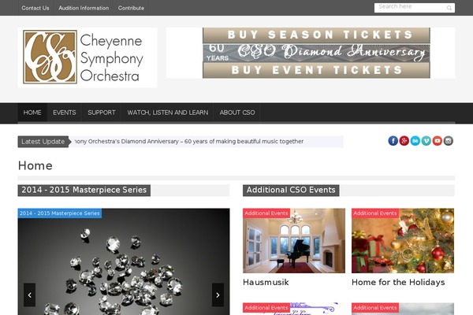Open the Google Plus social icon

404,141
